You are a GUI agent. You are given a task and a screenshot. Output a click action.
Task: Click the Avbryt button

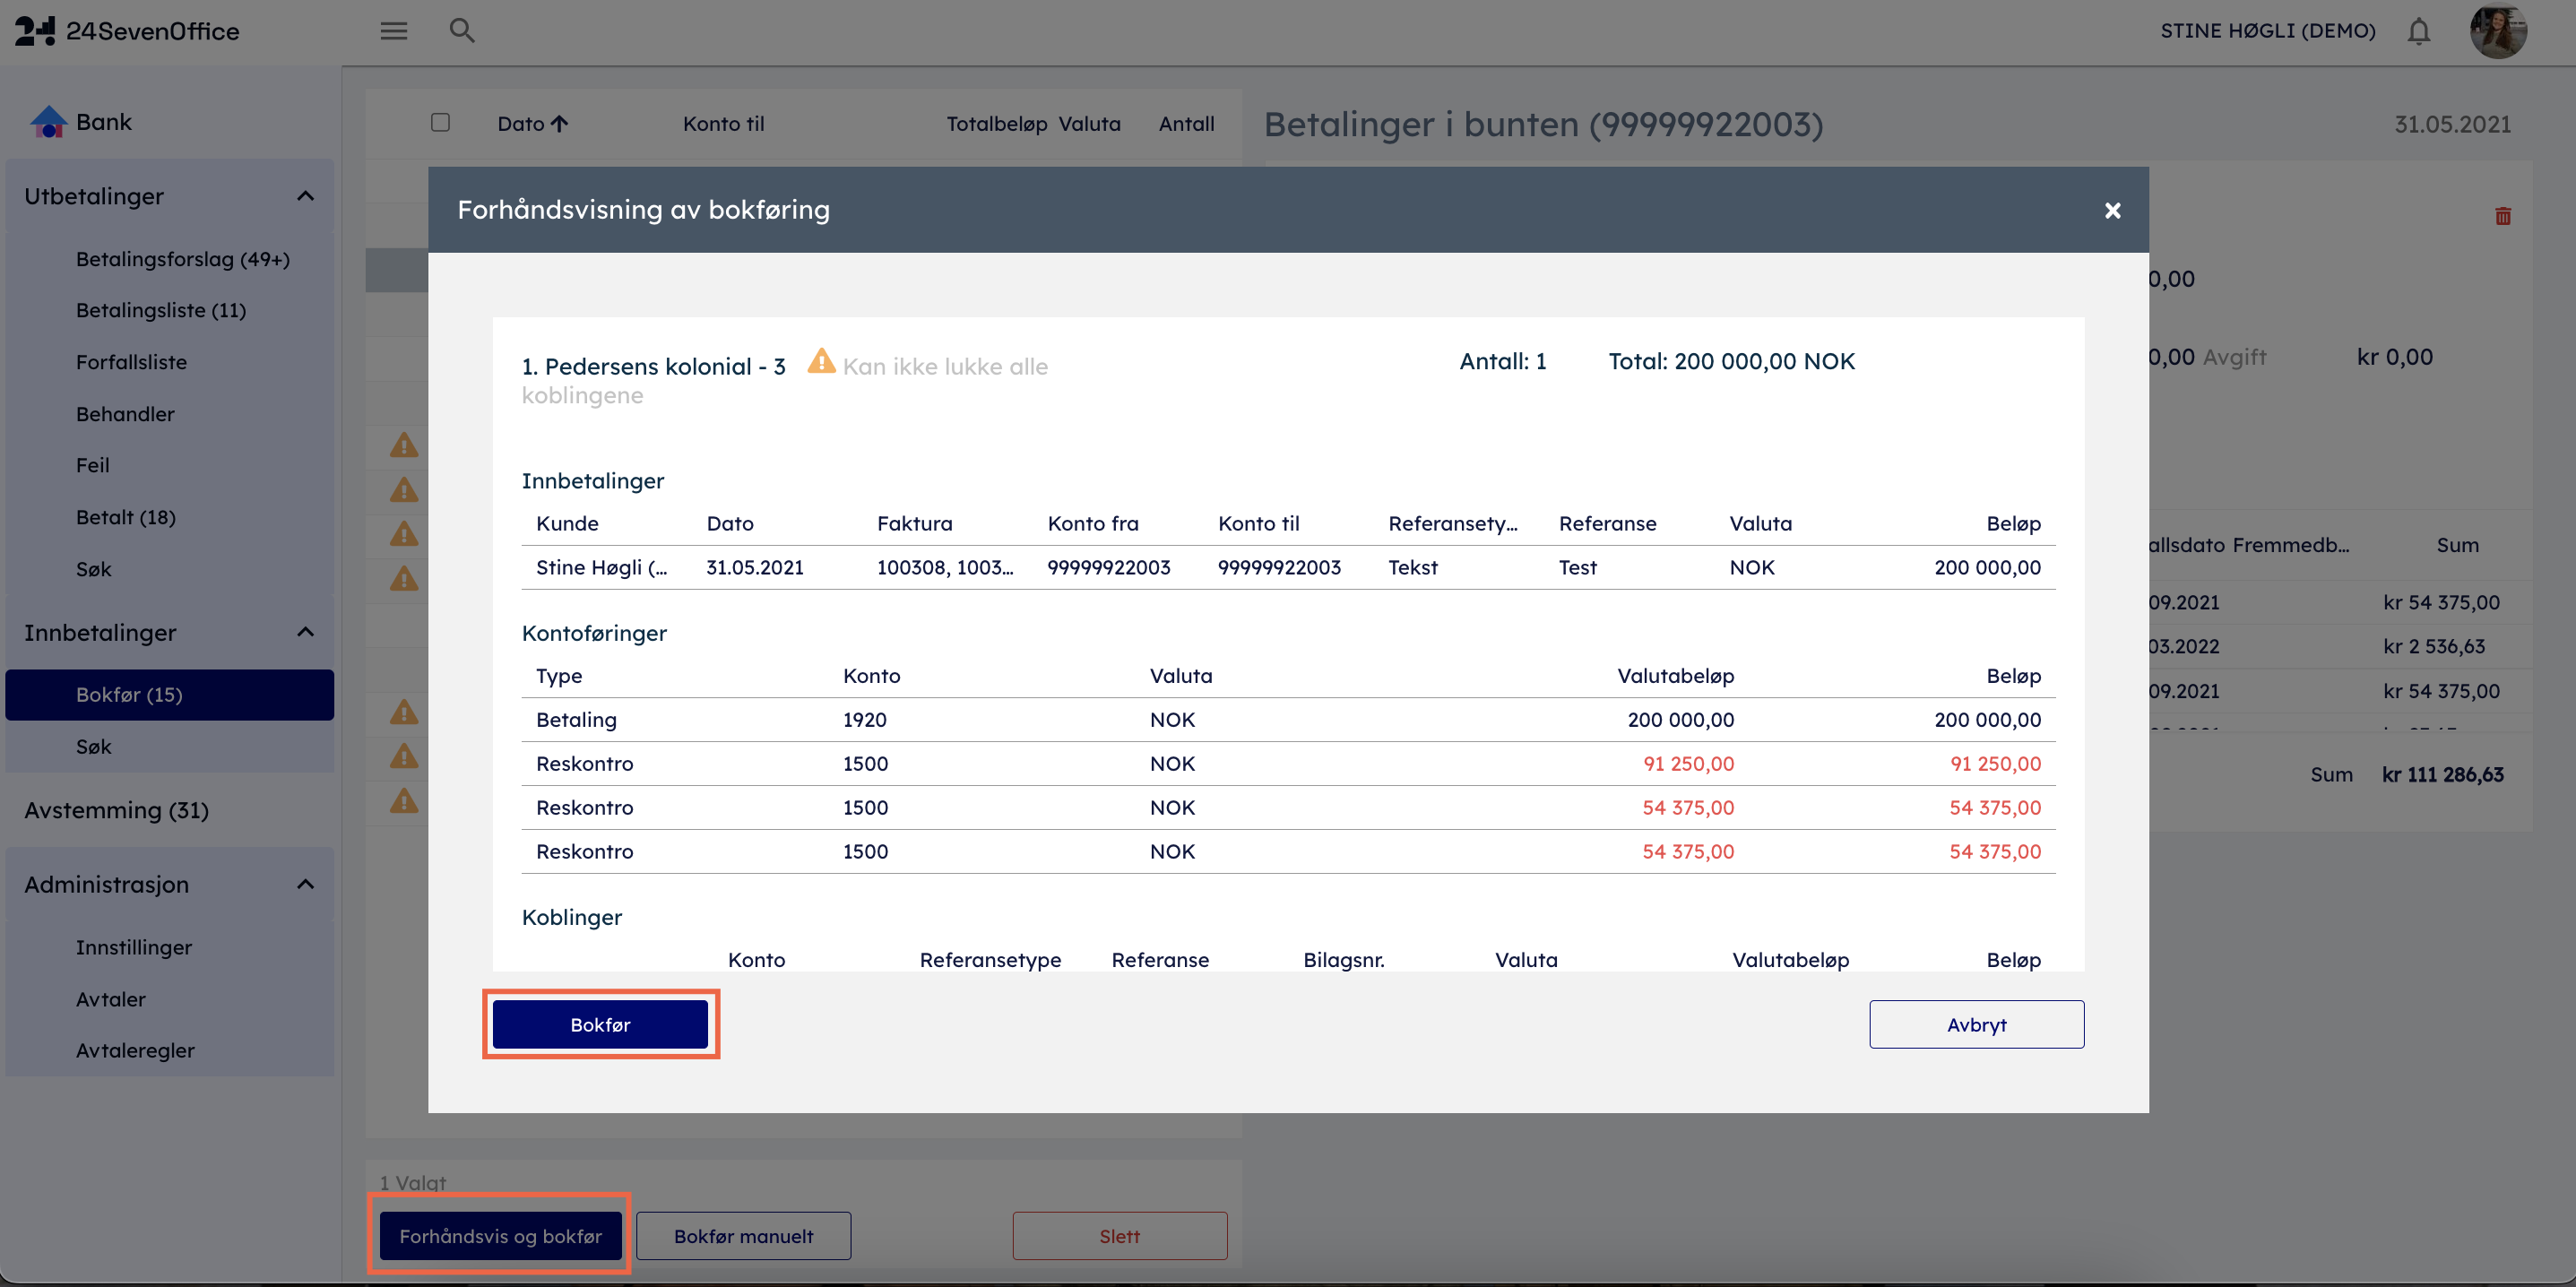point(1976,1024)
